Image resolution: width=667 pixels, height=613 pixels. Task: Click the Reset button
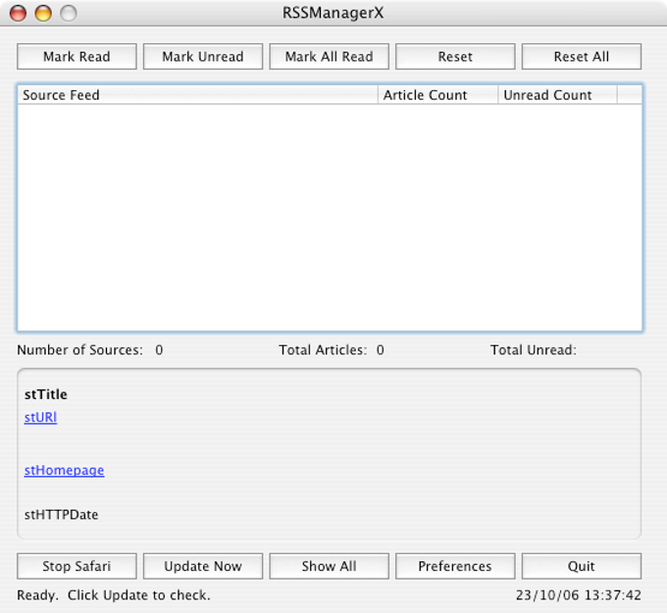click(x=455, y=56)
